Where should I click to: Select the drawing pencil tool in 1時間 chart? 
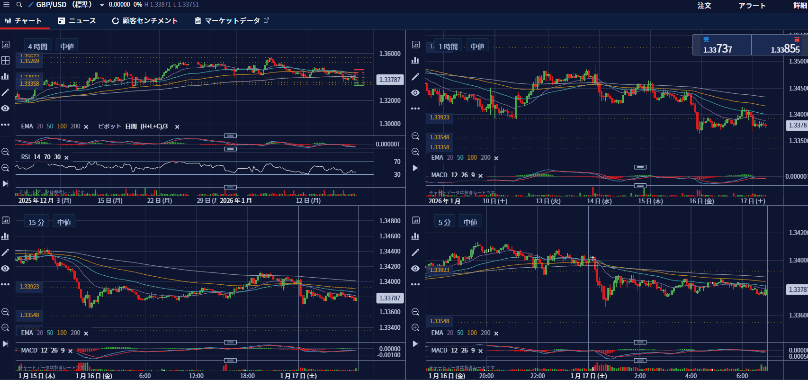click(415, 77)
